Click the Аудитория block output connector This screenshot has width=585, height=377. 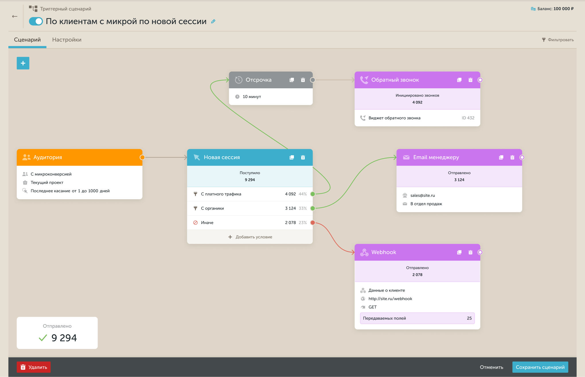[x=142, y=157]
